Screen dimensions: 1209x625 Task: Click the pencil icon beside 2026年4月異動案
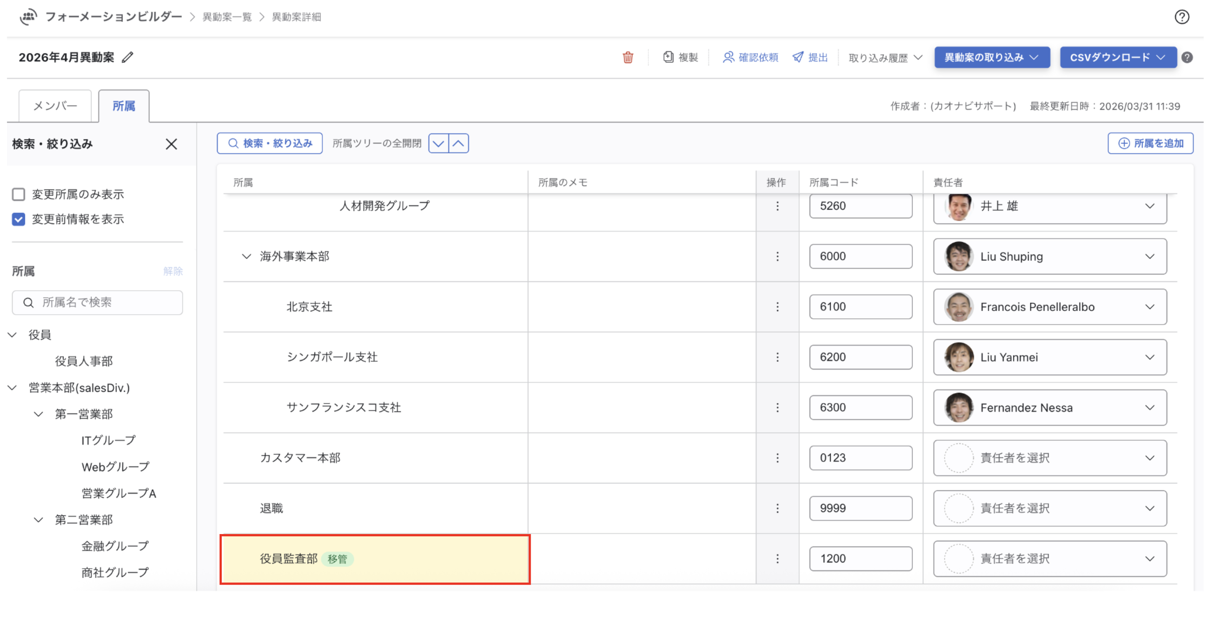click(x=128, y=57)
